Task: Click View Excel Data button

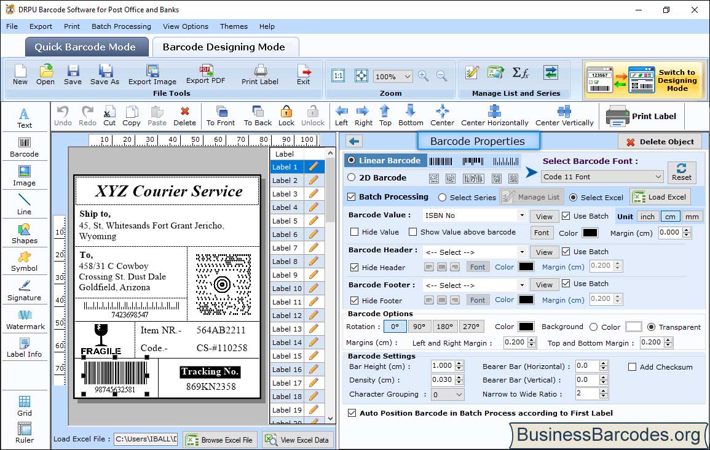Action: point(297,440)
